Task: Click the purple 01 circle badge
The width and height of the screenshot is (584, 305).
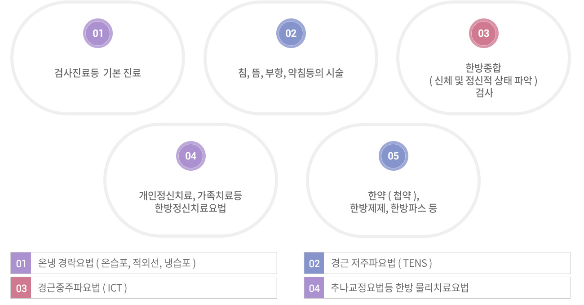Action: click(98, 33)
